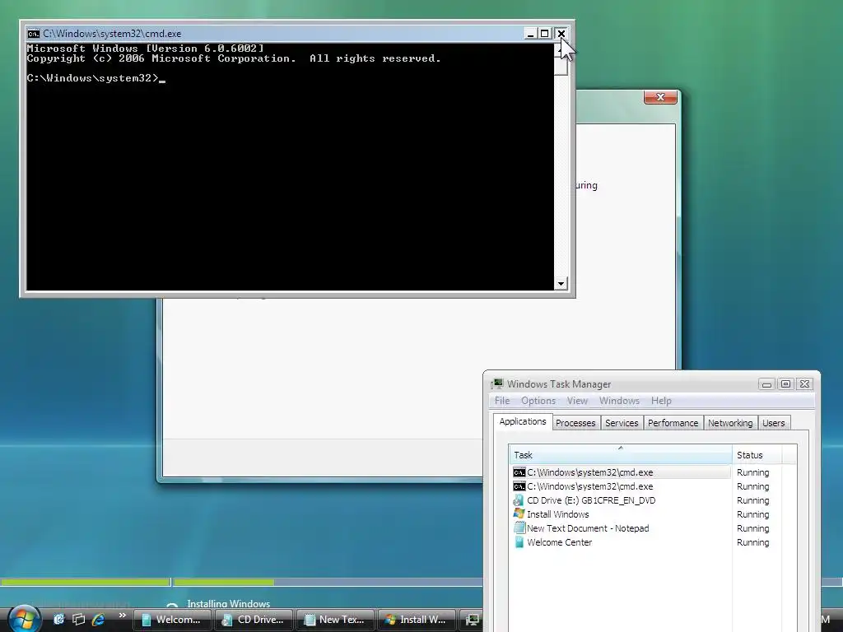Screen dimensions: 843x632
Task: Click the Notepad task icon
Action: 519,527
